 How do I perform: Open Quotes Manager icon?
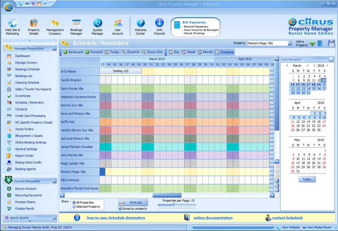coord(97,23)
